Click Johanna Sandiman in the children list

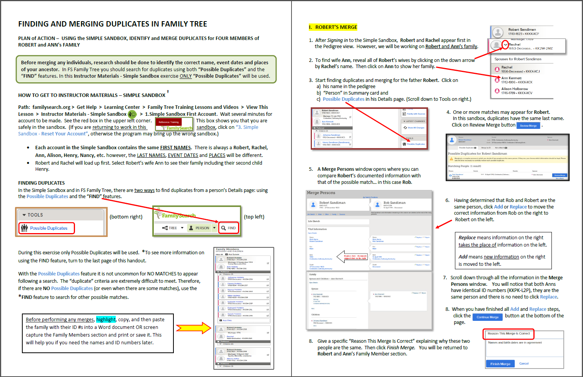tap(331, 135)
